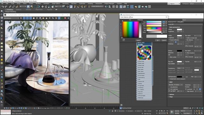Toggle the Angle Snap icon
204x115 pixels.
[78, 7]
